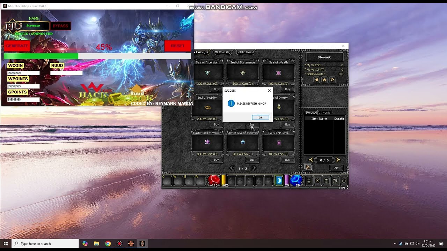Open the Gift Inventory tab

323,113
